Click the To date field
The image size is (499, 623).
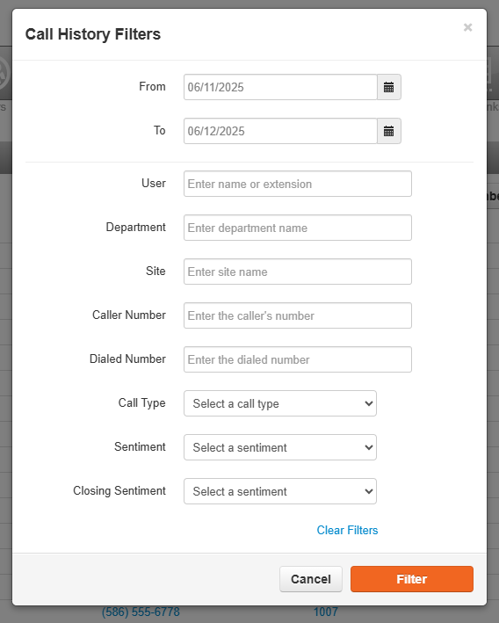pyautogui.click(x=280, y=131)
